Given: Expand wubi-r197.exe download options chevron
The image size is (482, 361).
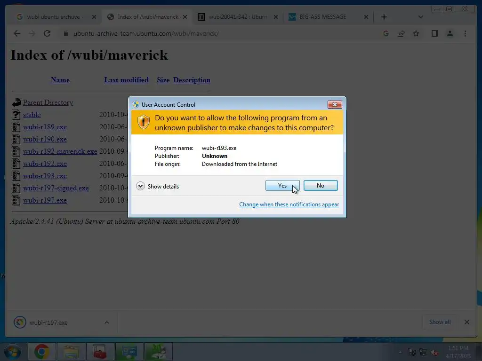Looking at the screenshot, I should pyautogui.click(x=107, y=322).
